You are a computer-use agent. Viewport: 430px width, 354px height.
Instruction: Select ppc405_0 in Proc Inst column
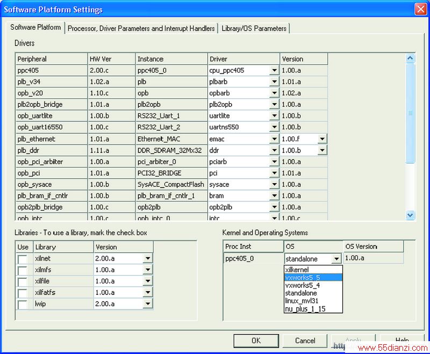(253, 258)
